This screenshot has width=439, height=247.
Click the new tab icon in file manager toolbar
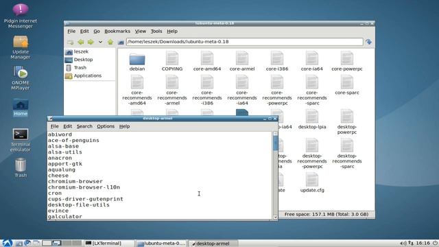[x=70, y=42]
